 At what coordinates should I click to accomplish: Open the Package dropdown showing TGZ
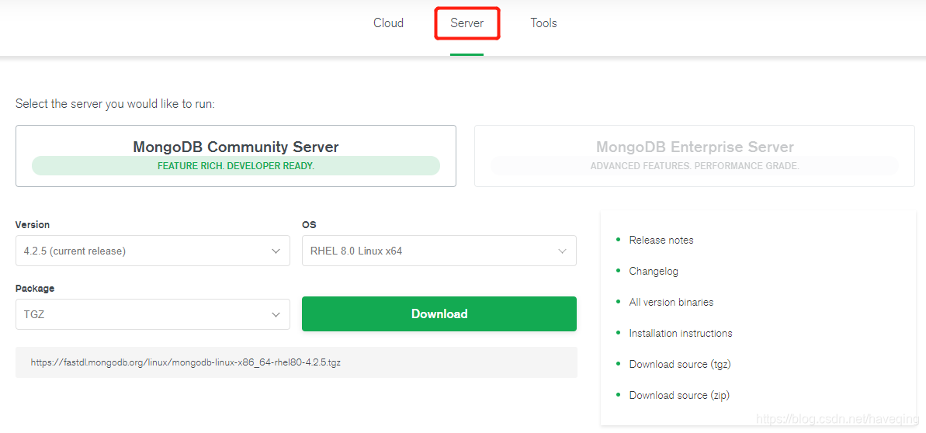(153, 314)
